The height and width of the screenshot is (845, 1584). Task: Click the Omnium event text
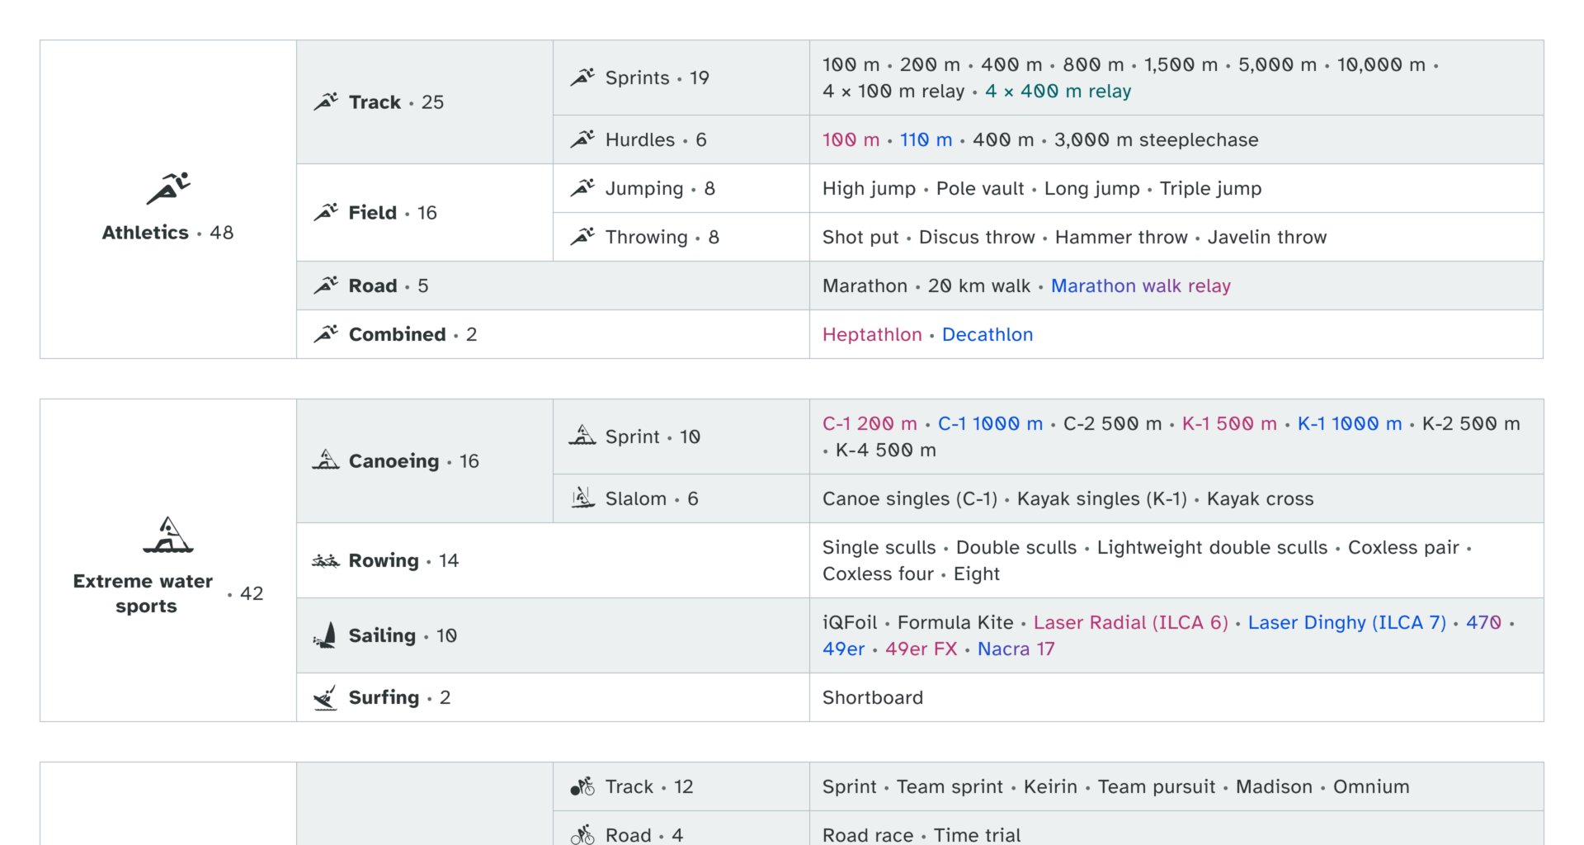[1371, 786]
